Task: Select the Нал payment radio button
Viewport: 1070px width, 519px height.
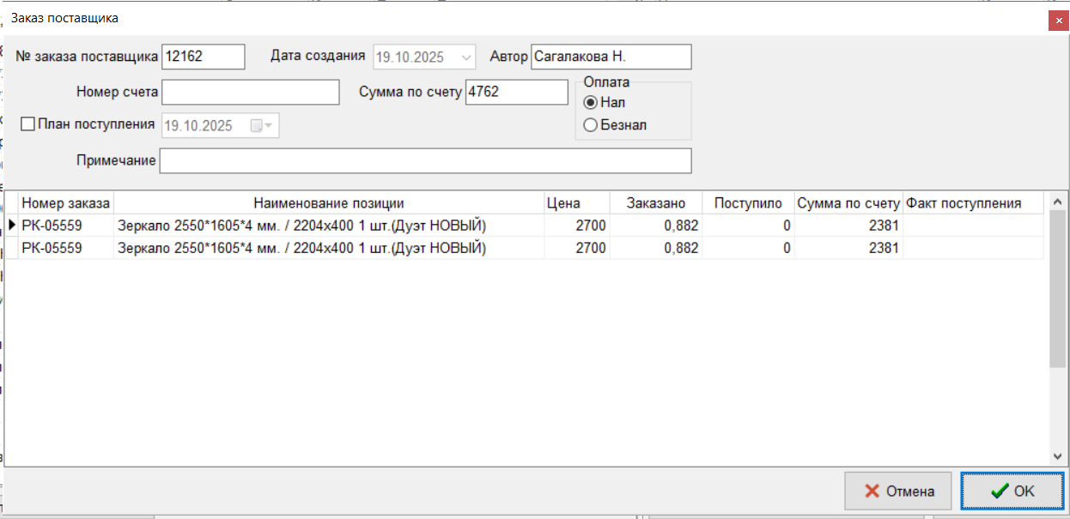Action: pos(590,102)
